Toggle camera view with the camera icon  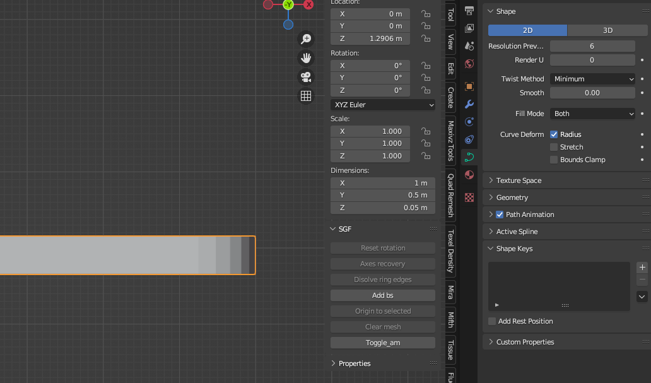(x=306, y=77)
